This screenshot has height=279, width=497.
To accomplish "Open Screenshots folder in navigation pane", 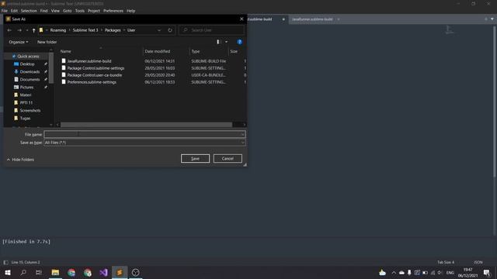I will [x=30, y=110].
